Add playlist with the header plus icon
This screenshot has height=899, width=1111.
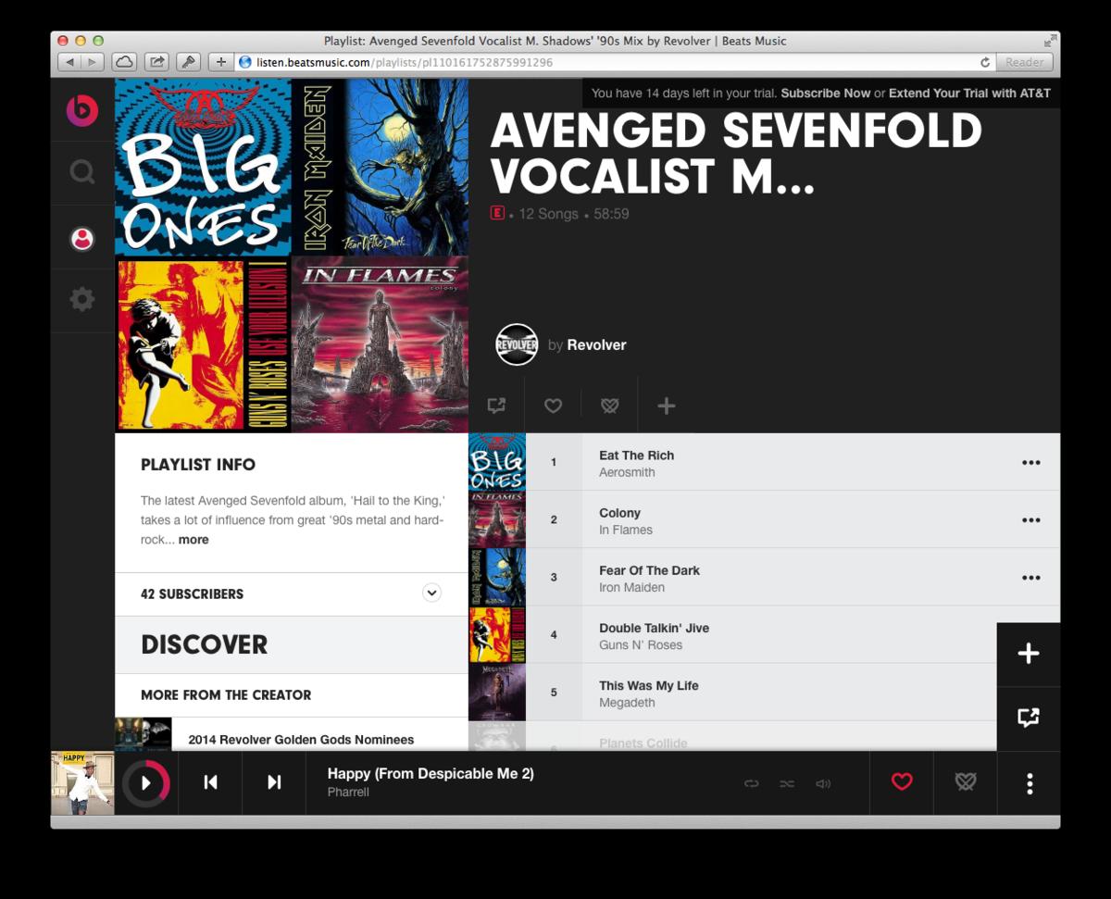coord(667,406)
